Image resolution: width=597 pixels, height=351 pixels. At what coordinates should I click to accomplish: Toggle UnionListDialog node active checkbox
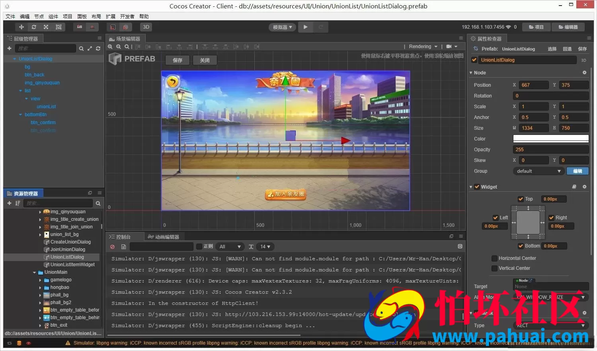coord(474,60)
